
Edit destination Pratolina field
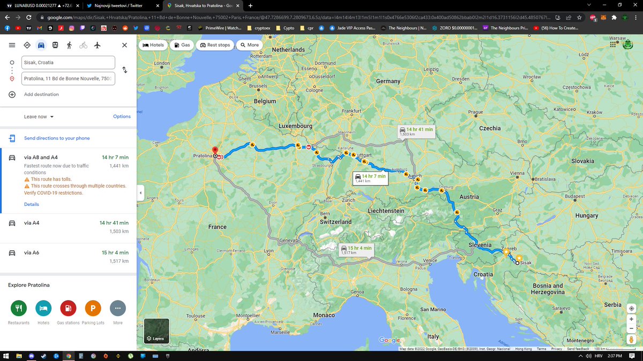(x=68, y=79)
